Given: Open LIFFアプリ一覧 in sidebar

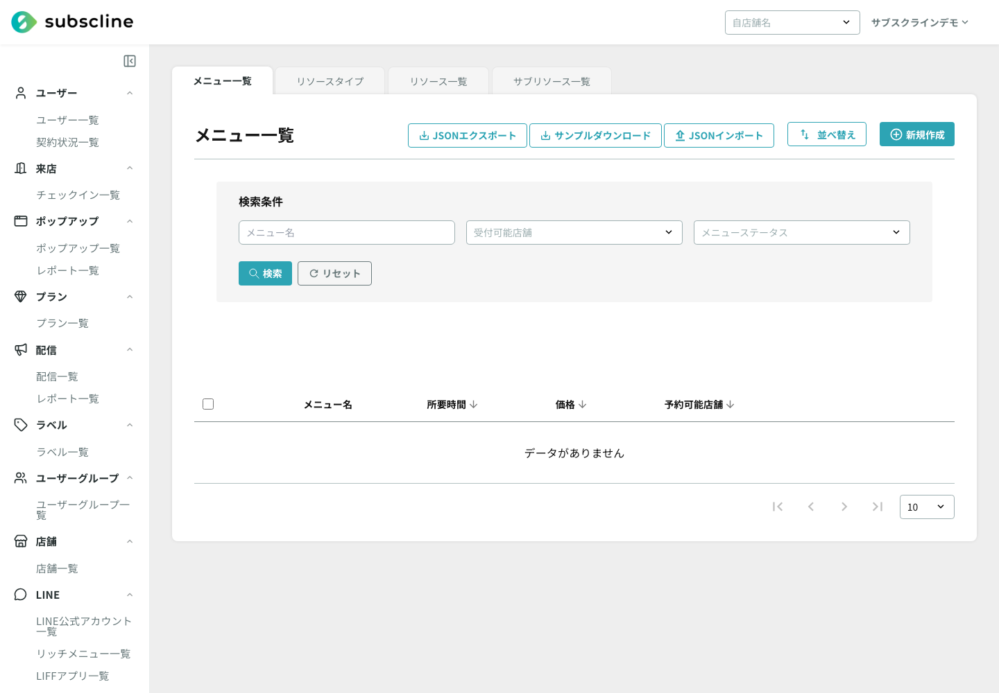Looking at the screenshot, I should (72, 676).
